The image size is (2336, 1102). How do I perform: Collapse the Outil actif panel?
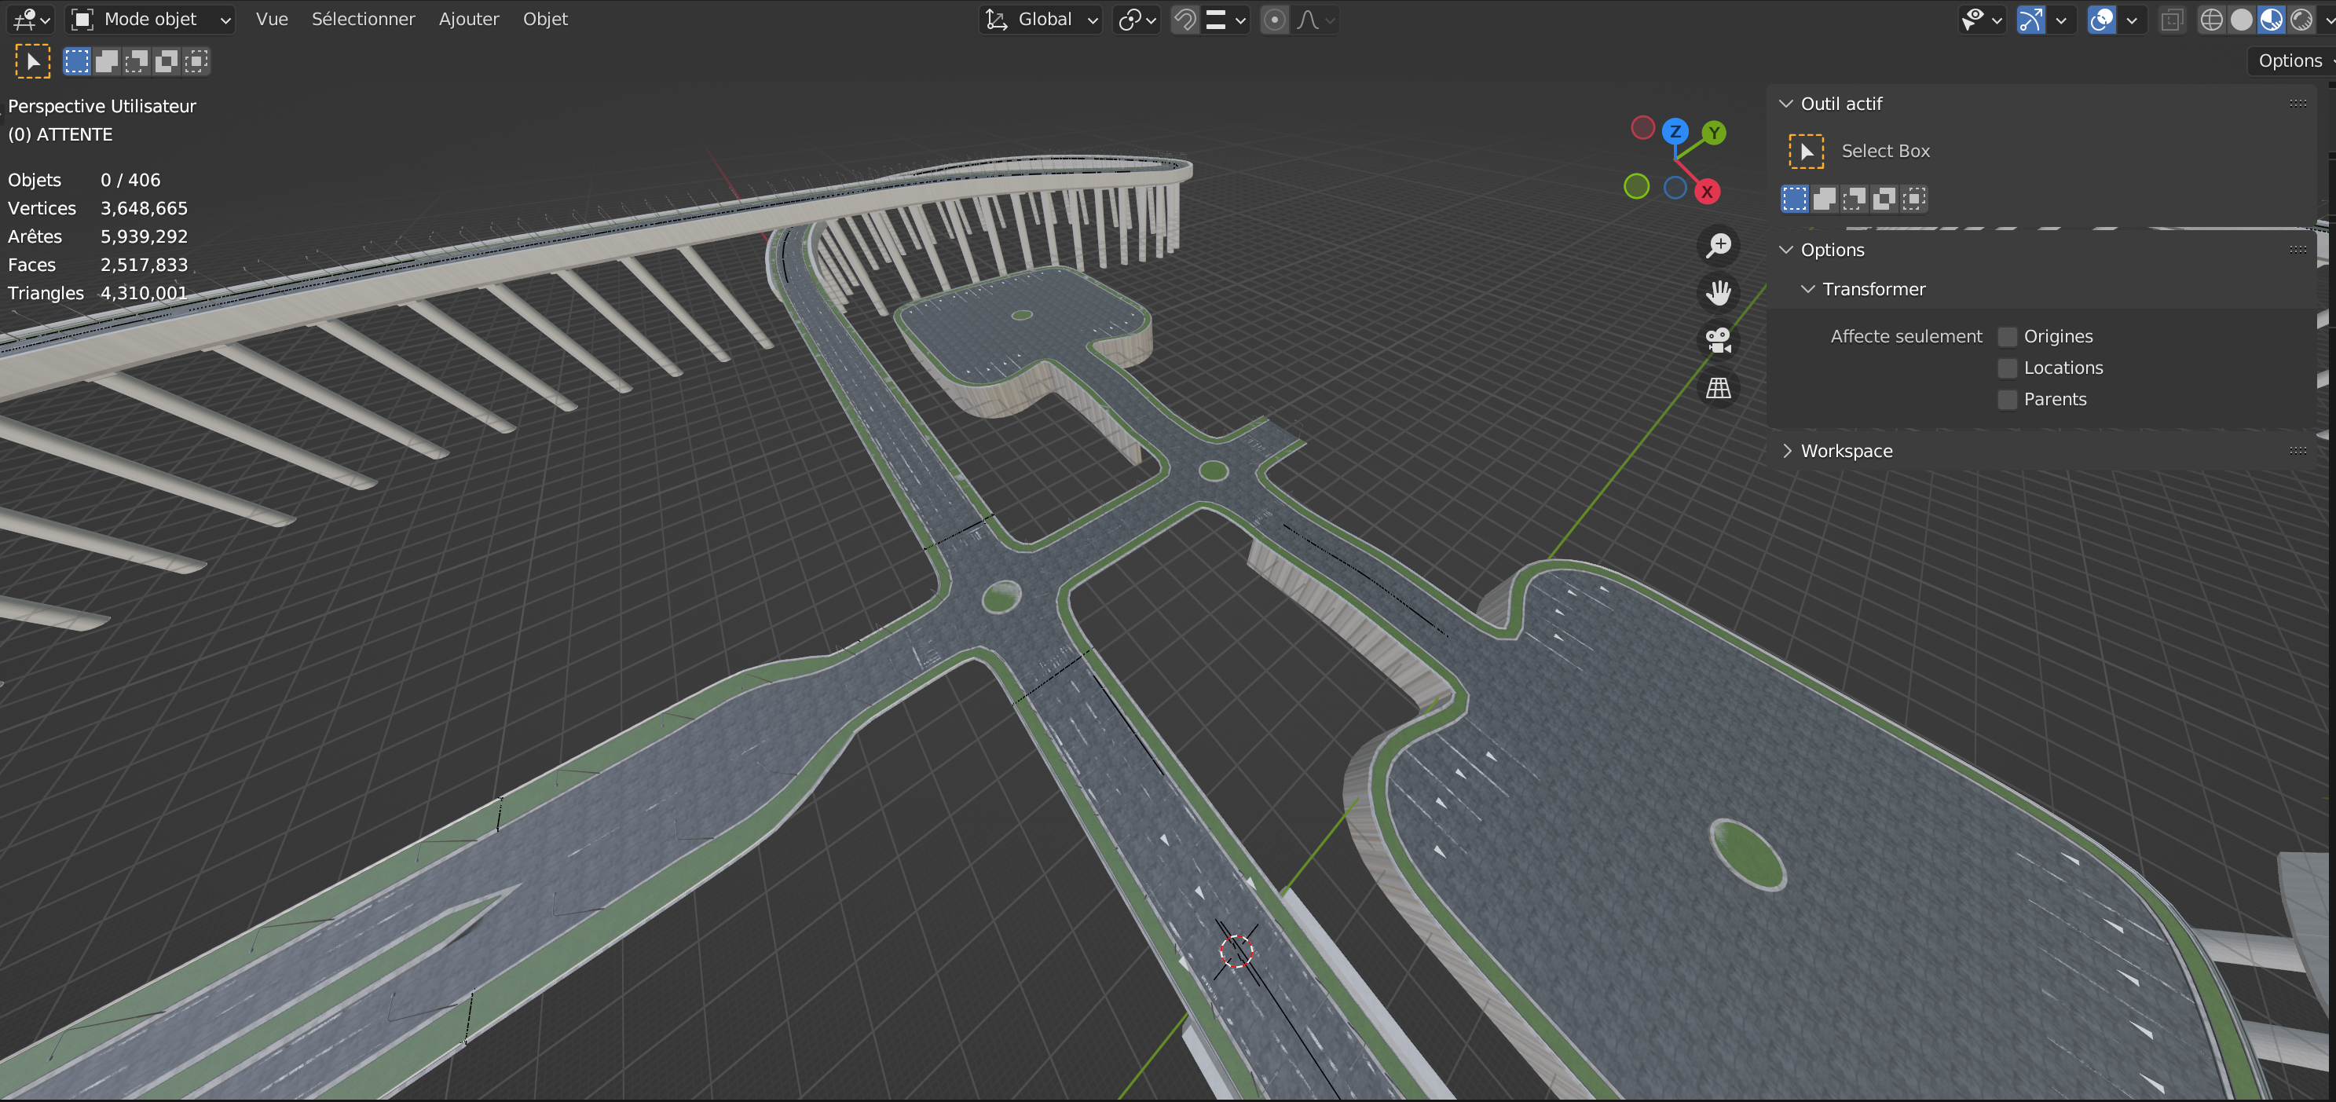(1785, 104)
